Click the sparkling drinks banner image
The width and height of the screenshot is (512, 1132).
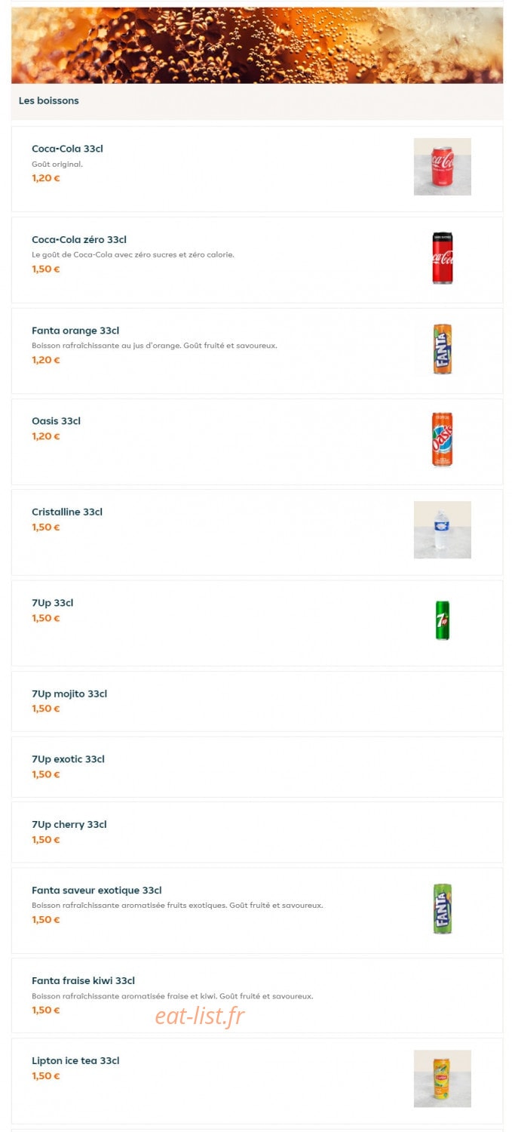pyautogui.click(x=256, y=45)
